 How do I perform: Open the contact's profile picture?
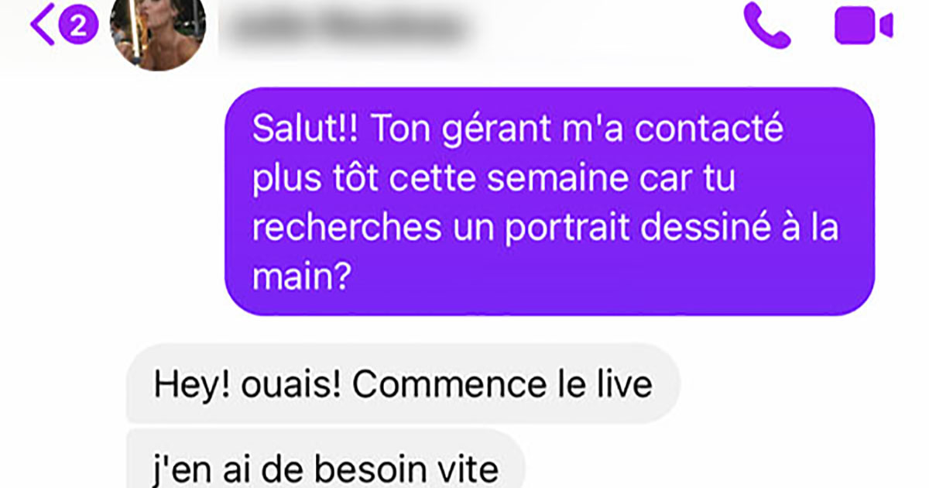159,31
